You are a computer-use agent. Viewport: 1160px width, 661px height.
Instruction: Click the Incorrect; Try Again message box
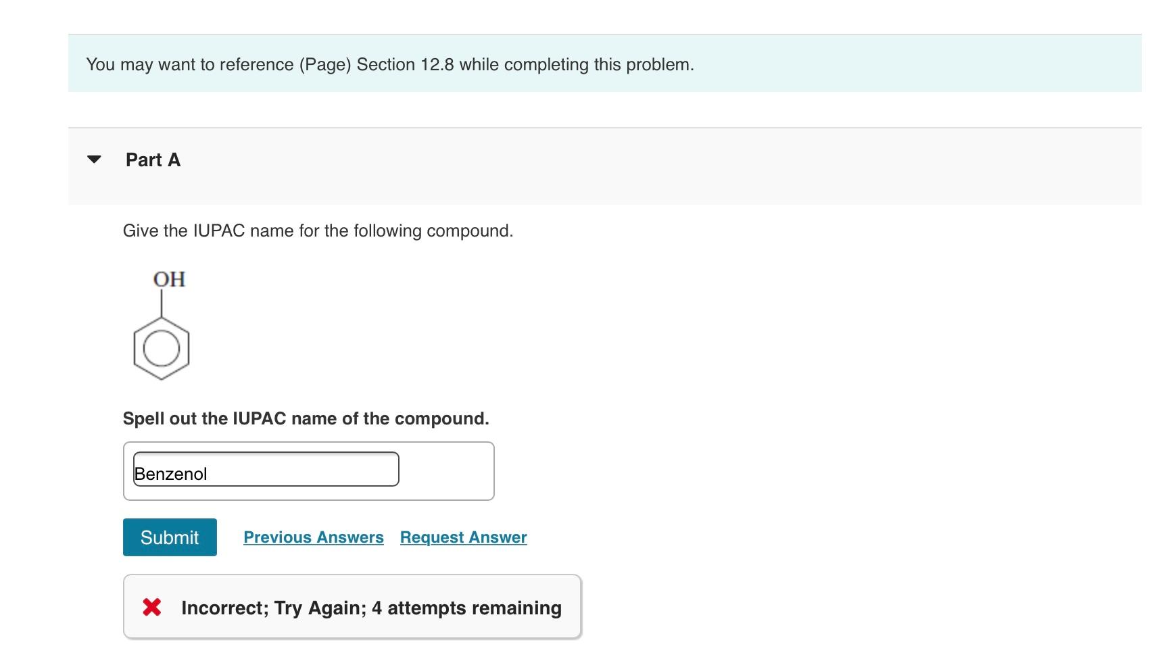tap(352, 606)
